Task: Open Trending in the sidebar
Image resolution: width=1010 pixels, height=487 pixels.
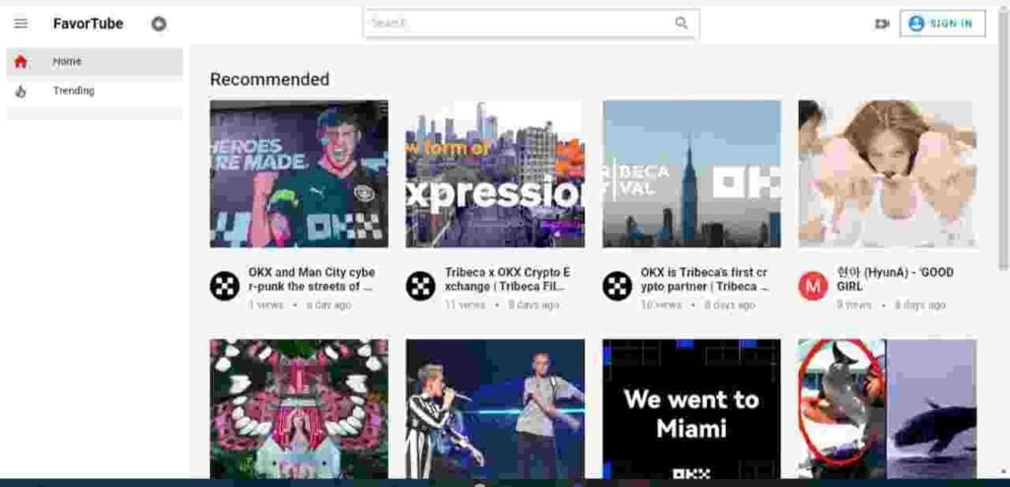Action: (x=95, y=91)
